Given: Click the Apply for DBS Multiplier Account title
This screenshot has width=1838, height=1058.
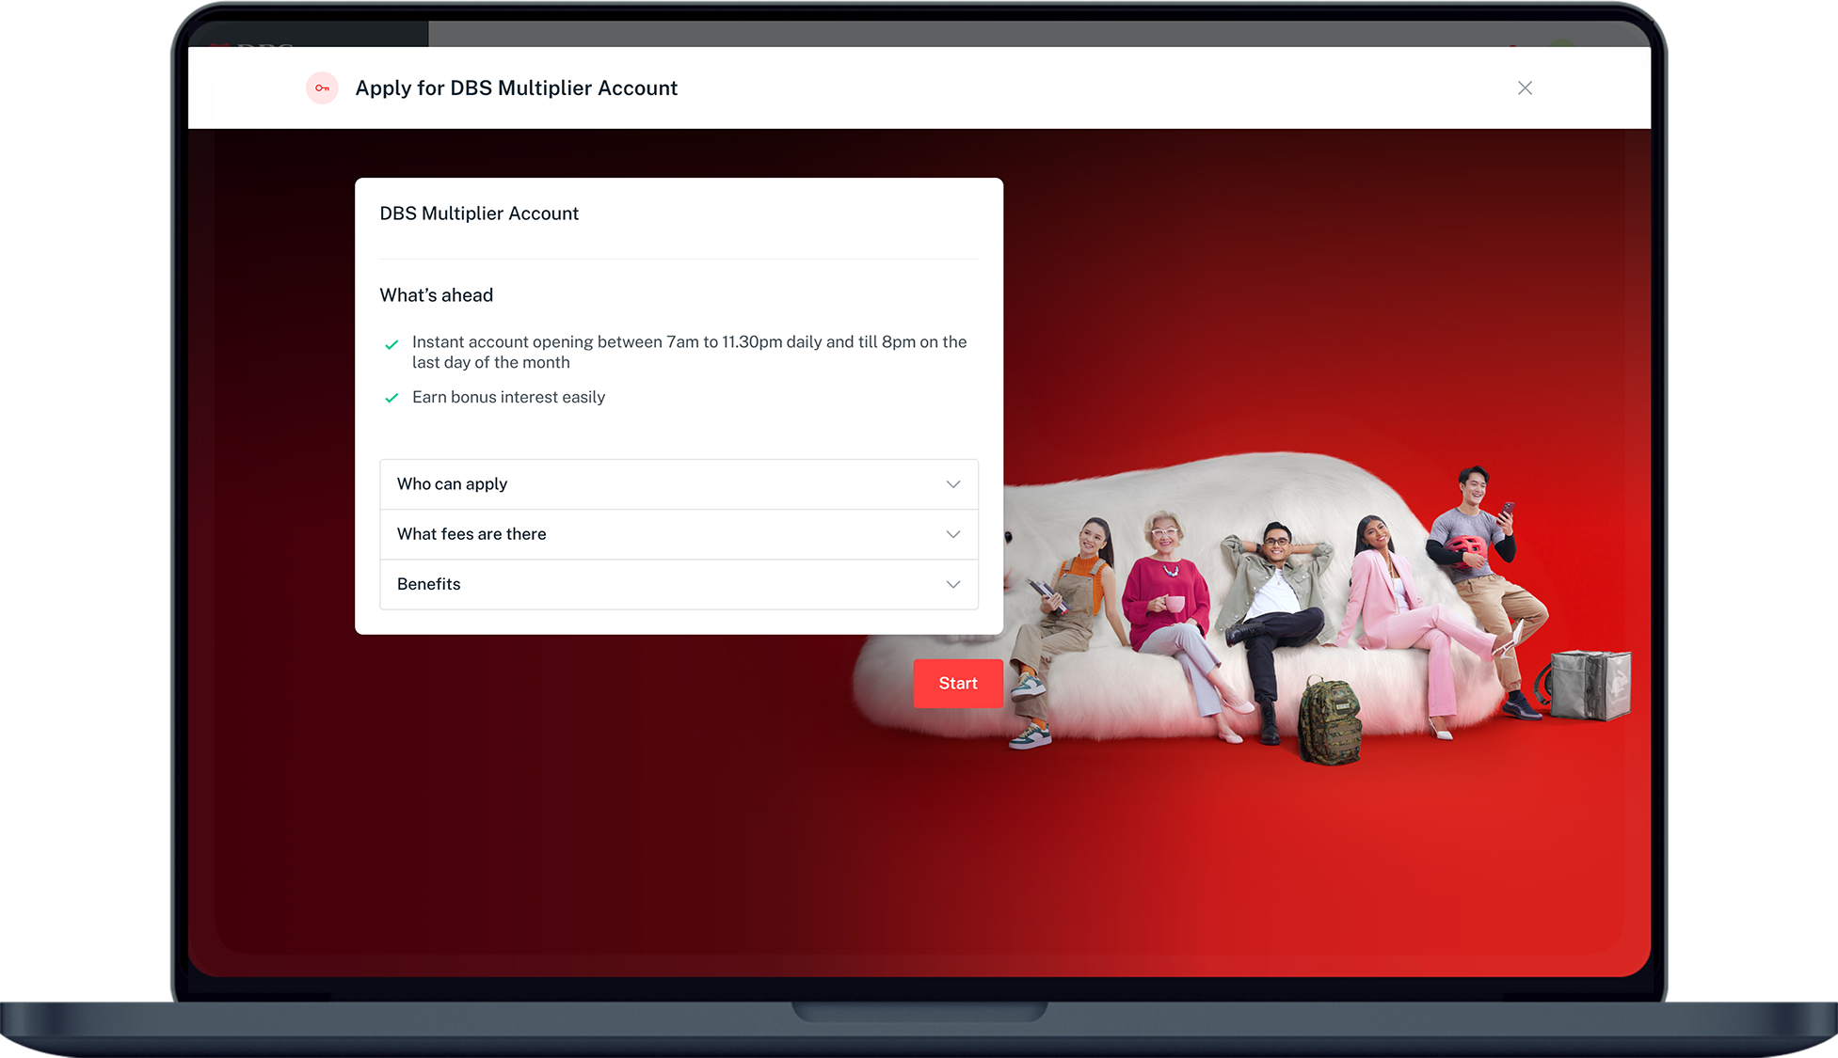Looking at the screenshot, I should (x=516, y=88).
